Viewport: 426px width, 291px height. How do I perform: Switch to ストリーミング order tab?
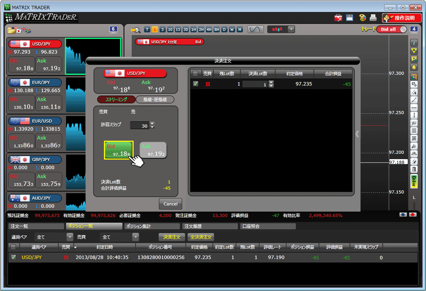pos(116,100)
